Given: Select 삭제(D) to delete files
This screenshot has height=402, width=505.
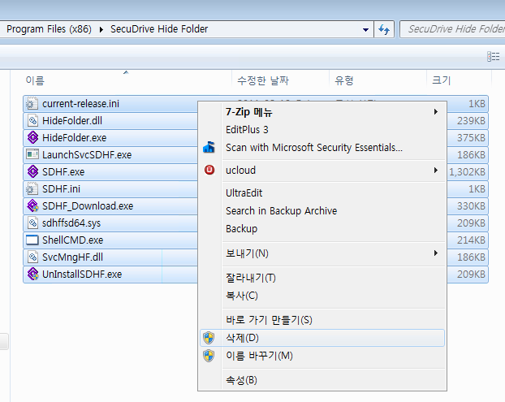Looking at the screenshot, I should coord(322,338).
